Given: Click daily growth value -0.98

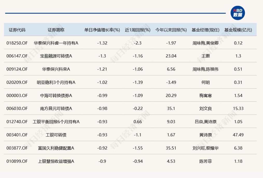Looking at the screenshot, I should click(x=102, y=109).
